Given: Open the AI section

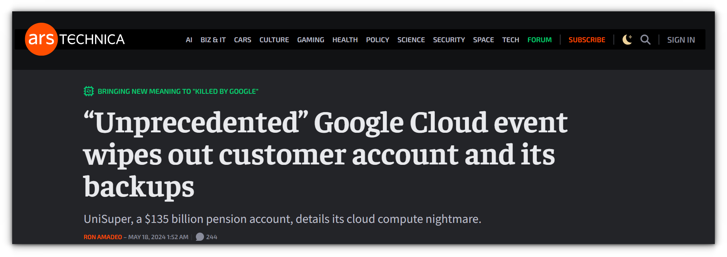Looking at the screenshot, I should [x=189, y=40].
